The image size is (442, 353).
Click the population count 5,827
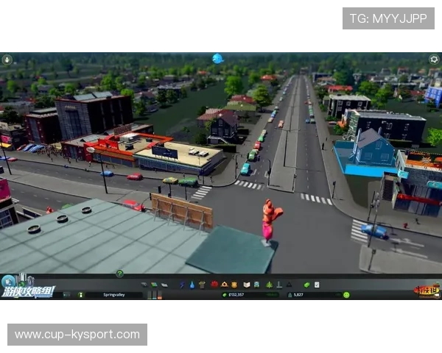click(298, 295)
